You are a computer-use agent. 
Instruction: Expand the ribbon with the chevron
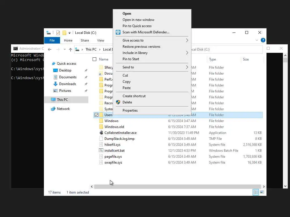pos(257,40)
